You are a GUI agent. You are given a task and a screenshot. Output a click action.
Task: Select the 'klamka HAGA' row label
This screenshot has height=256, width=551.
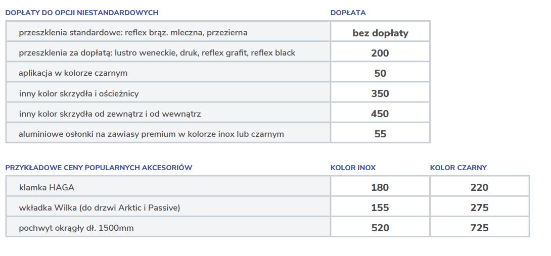(47, 188)
